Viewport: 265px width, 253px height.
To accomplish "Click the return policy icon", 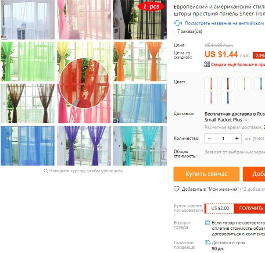I will point(208,223).
